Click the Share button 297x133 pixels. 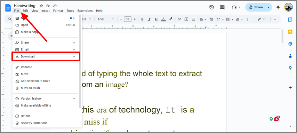(x=255, y=7)
